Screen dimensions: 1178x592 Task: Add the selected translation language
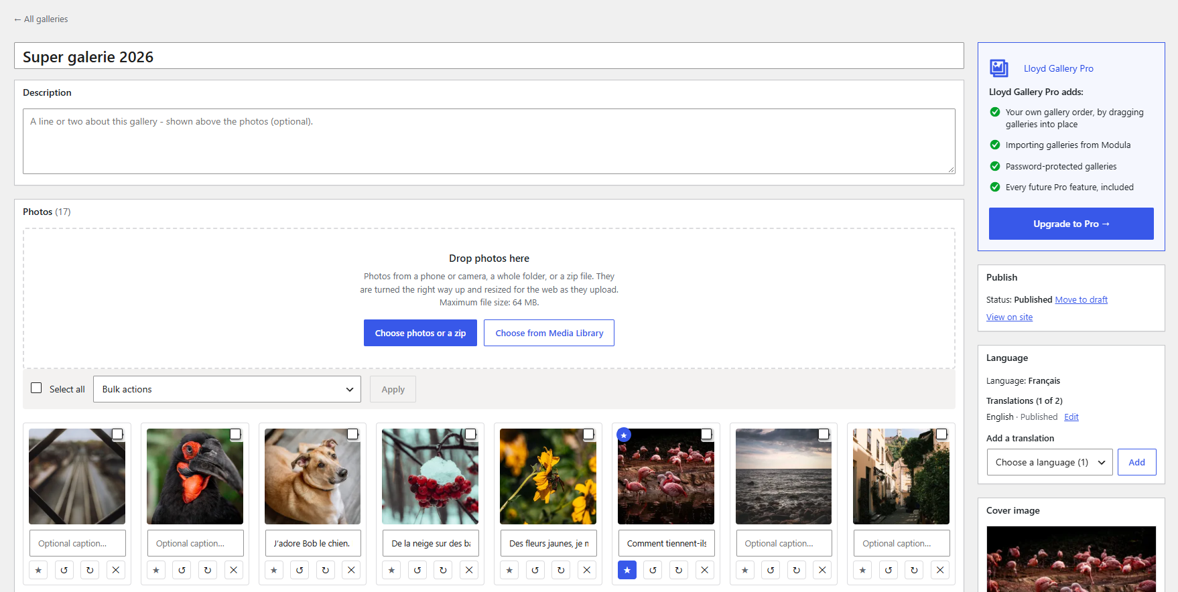click(x=1137, y=462)
